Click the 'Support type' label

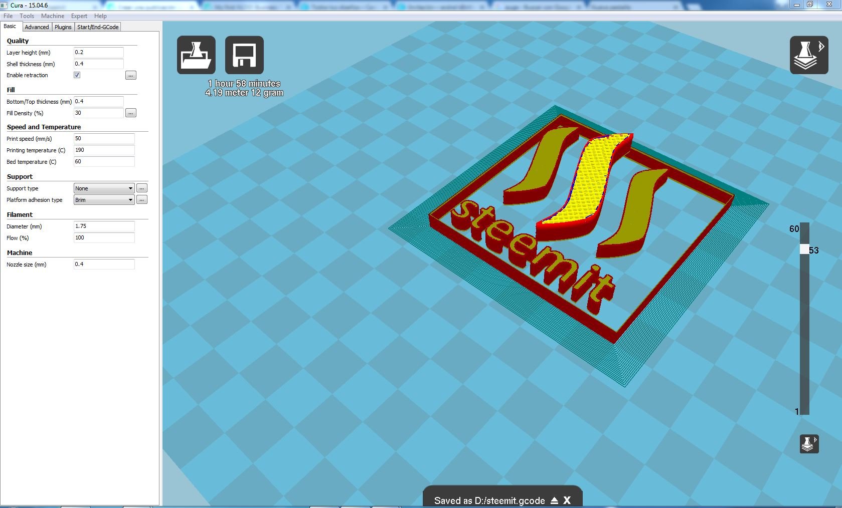(x=23, y=189)
